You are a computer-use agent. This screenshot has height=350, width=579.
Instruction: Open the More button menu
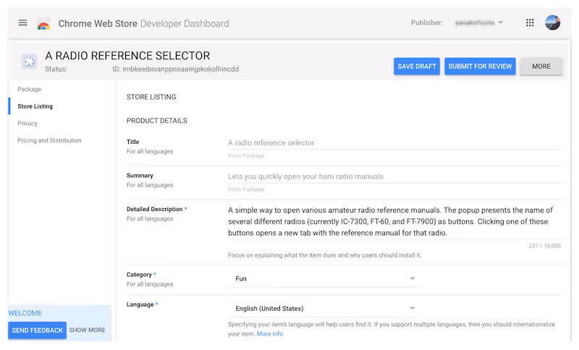[x=541, y=67]
